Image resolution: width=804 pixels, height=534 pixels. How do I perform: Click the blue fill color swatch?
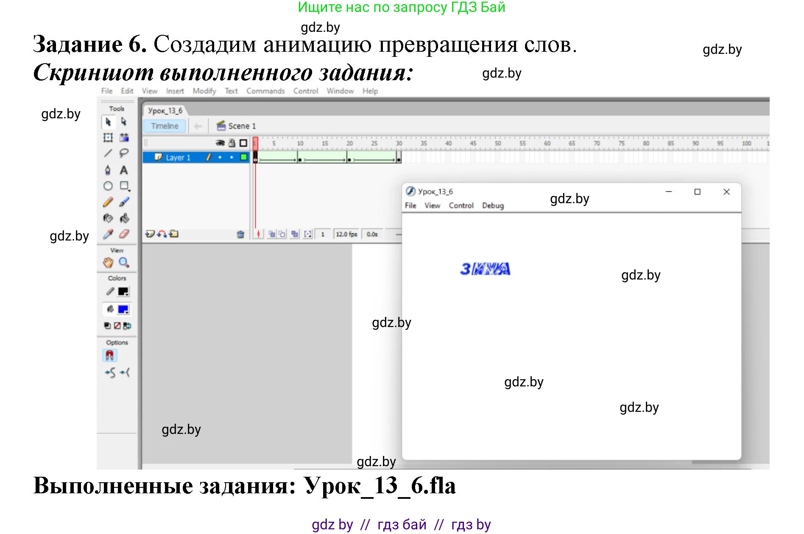(x=123, y=309)
